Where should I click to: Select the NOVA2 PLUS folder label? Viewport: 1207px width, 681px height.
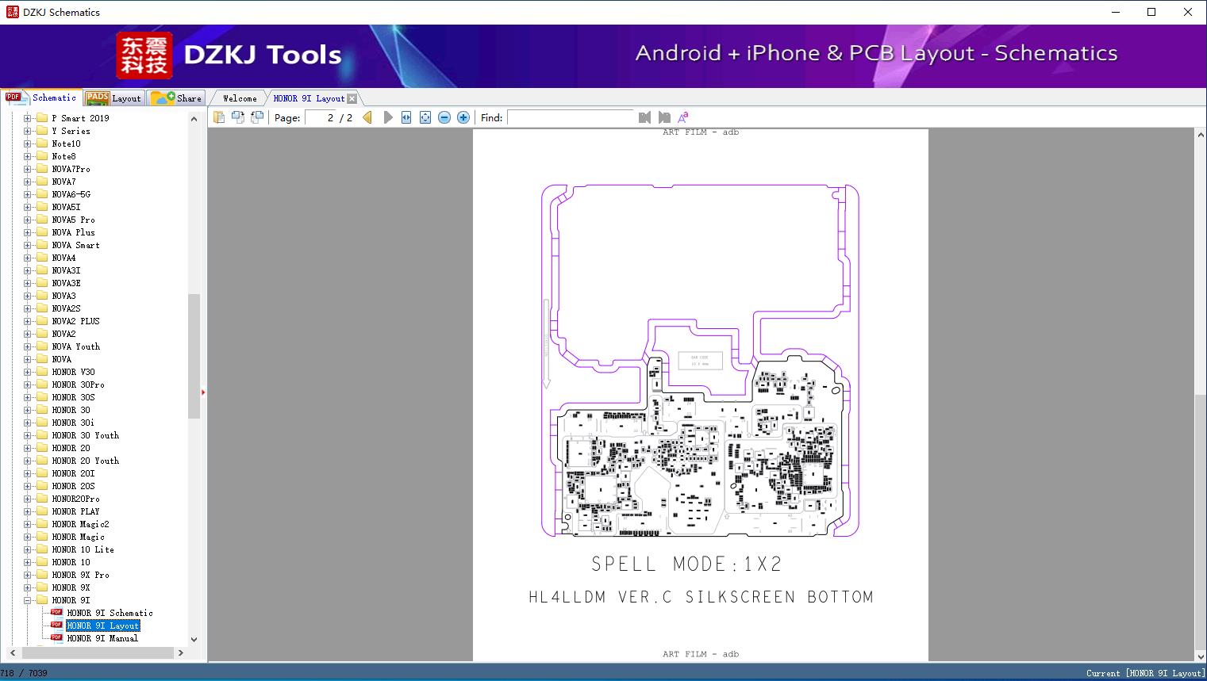[x=75, y=321]
